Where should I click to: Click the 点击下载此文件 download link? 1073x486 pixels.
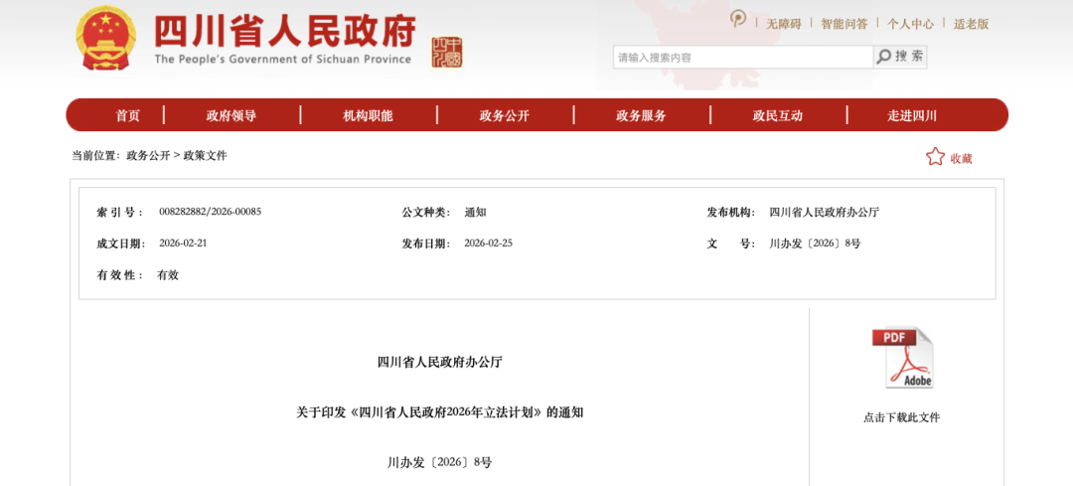901,417
